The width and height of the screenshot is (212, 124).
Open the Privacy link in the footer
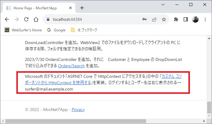click(78, 110)
